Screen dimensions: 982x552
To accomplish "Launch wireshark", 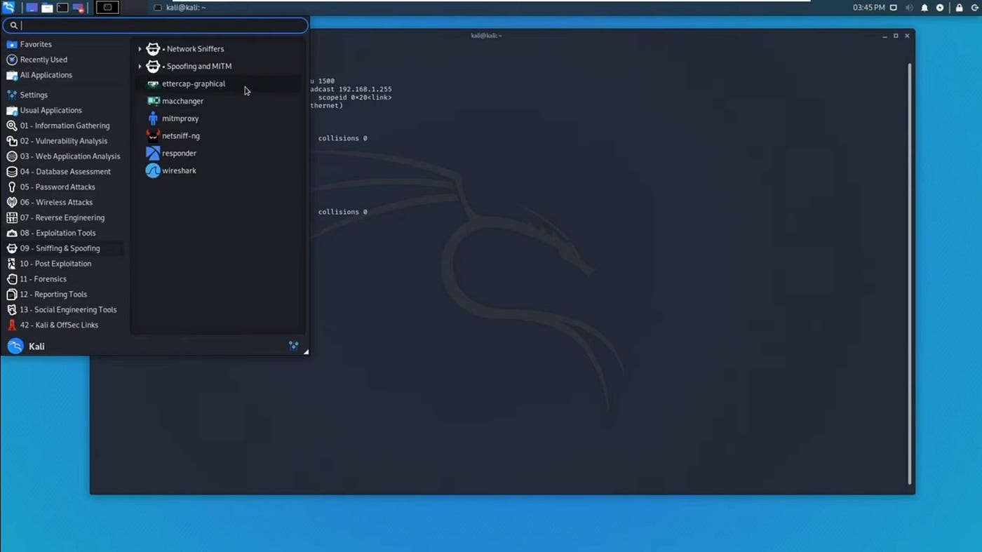I will tap(217, 170).
